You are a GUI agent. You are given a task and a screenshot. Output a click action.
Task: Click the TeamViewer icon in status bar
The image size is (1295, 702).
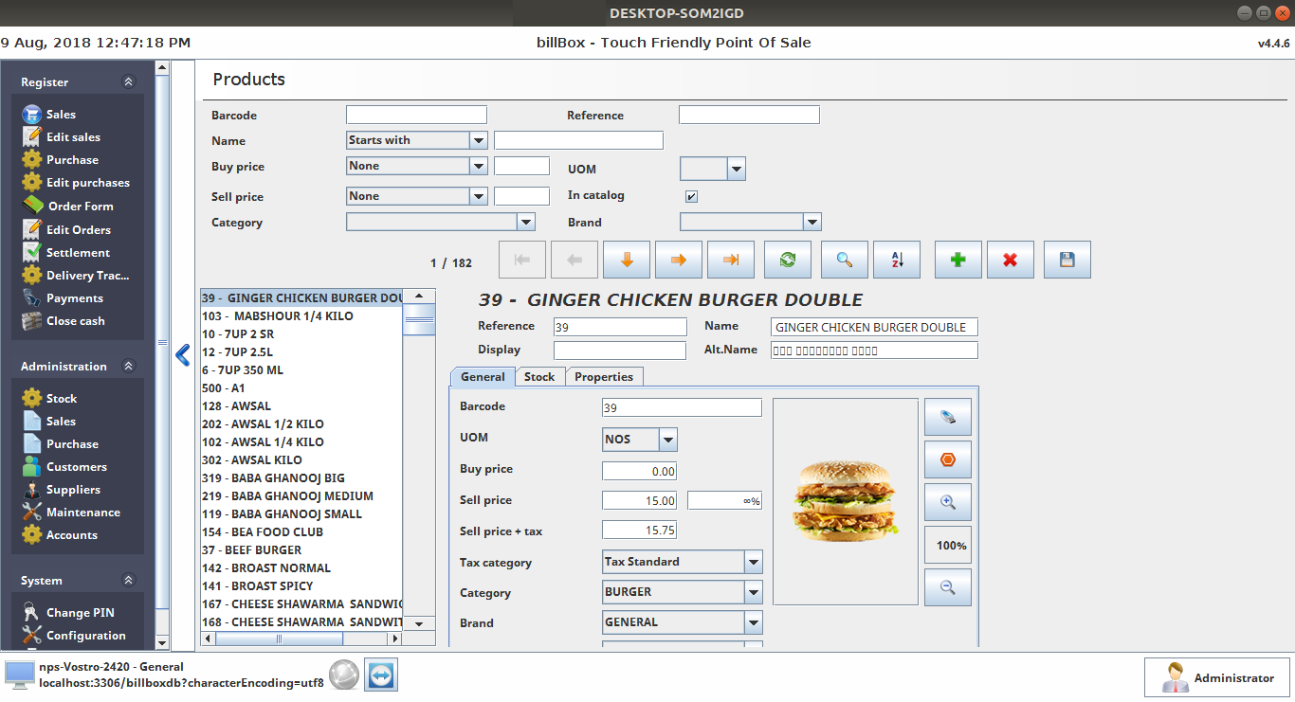point(381,675)
